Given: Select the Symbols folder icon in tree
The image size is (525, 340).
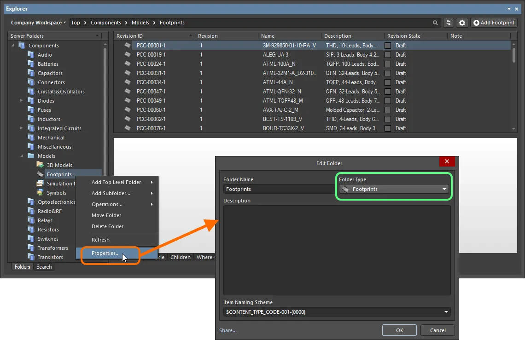Looking at the screenshot, I should click(40, 193).
